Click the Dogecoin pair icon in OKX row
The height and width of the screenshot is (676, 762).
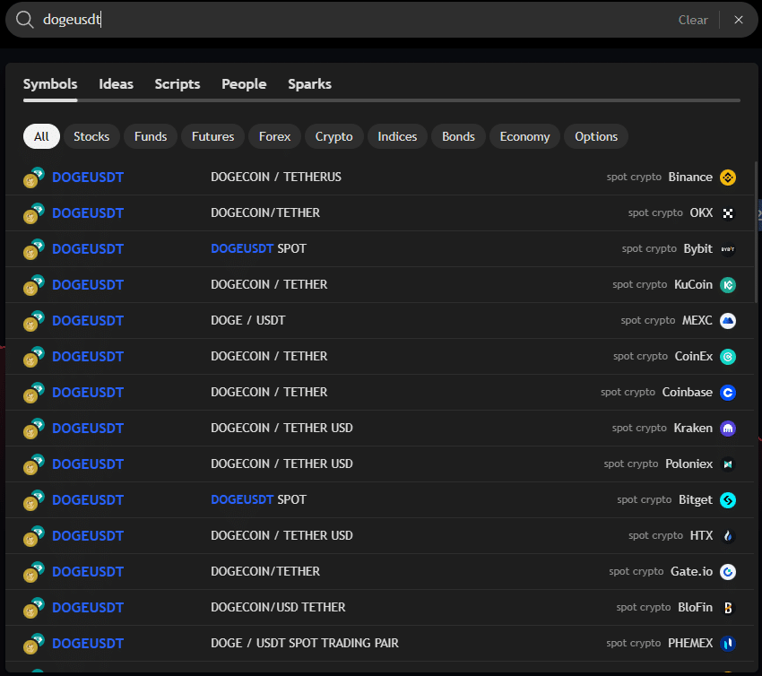[33, 213]
